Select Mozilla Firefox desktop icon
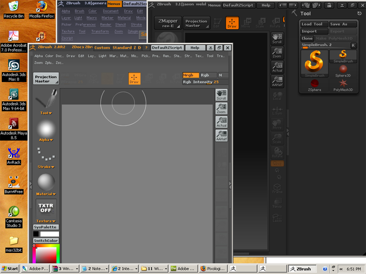The image size is (366, 274). point(42,10)
